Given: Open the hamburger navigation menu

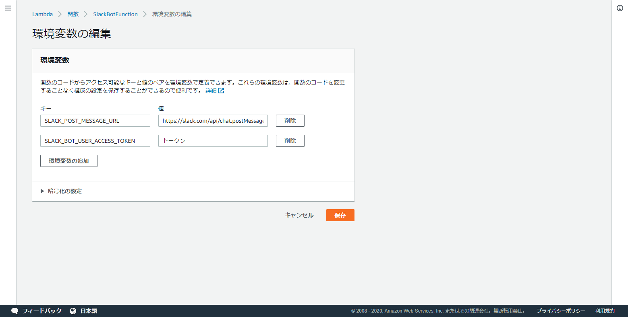Looking at the screenshot, I should [x=8, y=8].
